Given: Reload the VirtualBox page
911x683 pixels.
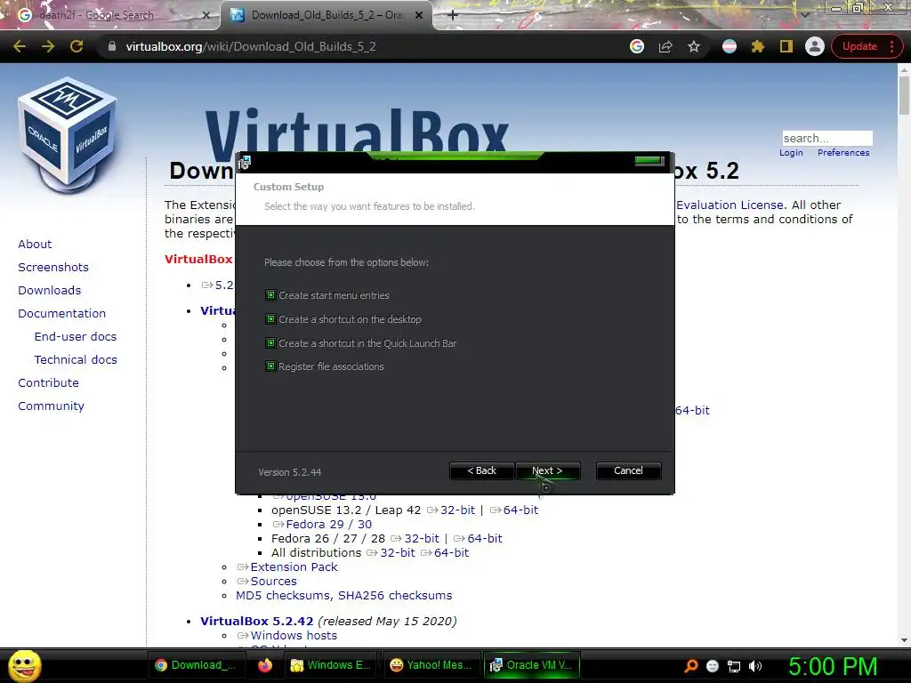Looking at the screenshot, I should click(77, 46).
